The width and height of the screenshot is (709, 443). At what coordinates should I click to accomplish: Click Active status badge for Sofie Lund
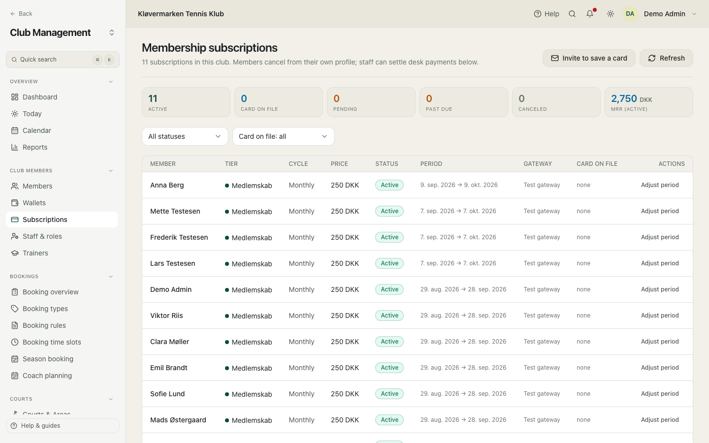[389, 394]
